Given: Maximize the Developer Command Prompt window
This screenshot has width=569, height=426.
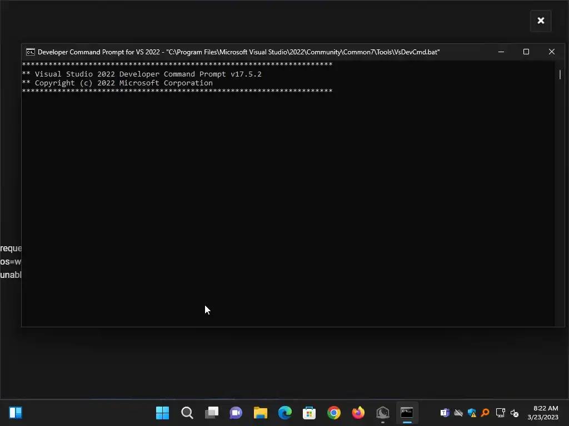Looking at the screenshot, I should pos(526,52).
